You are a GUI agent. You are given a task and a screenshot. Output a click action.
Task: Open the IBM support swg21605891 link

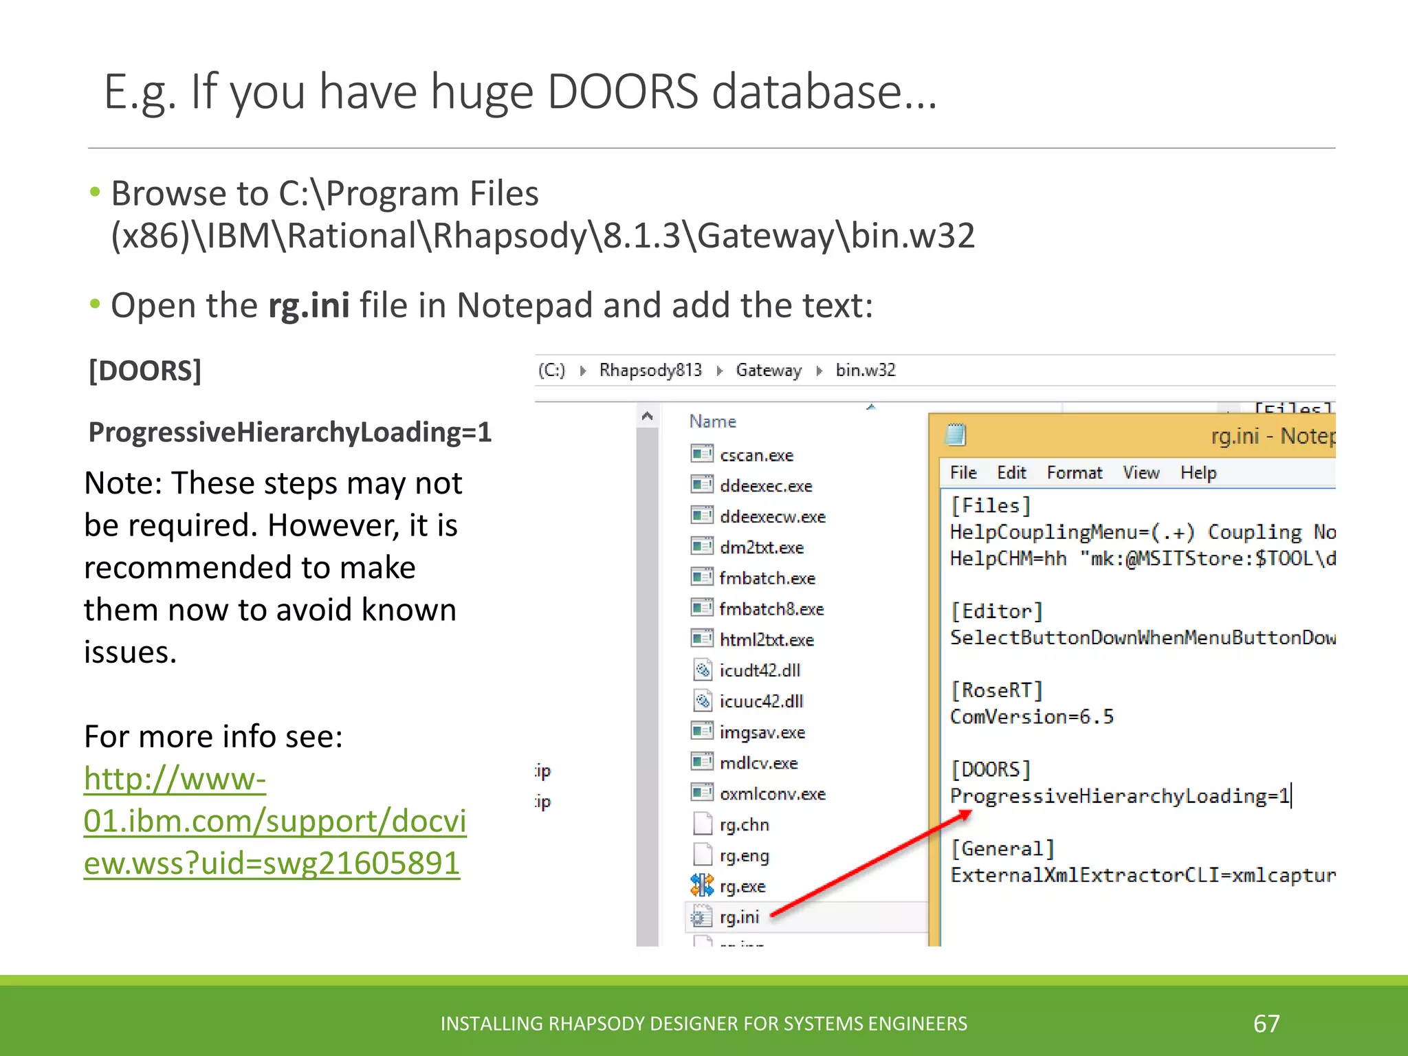275,821
